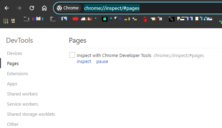The image size is (222, 128).
Task: Open the home page button
Action: tap(44, 8)
